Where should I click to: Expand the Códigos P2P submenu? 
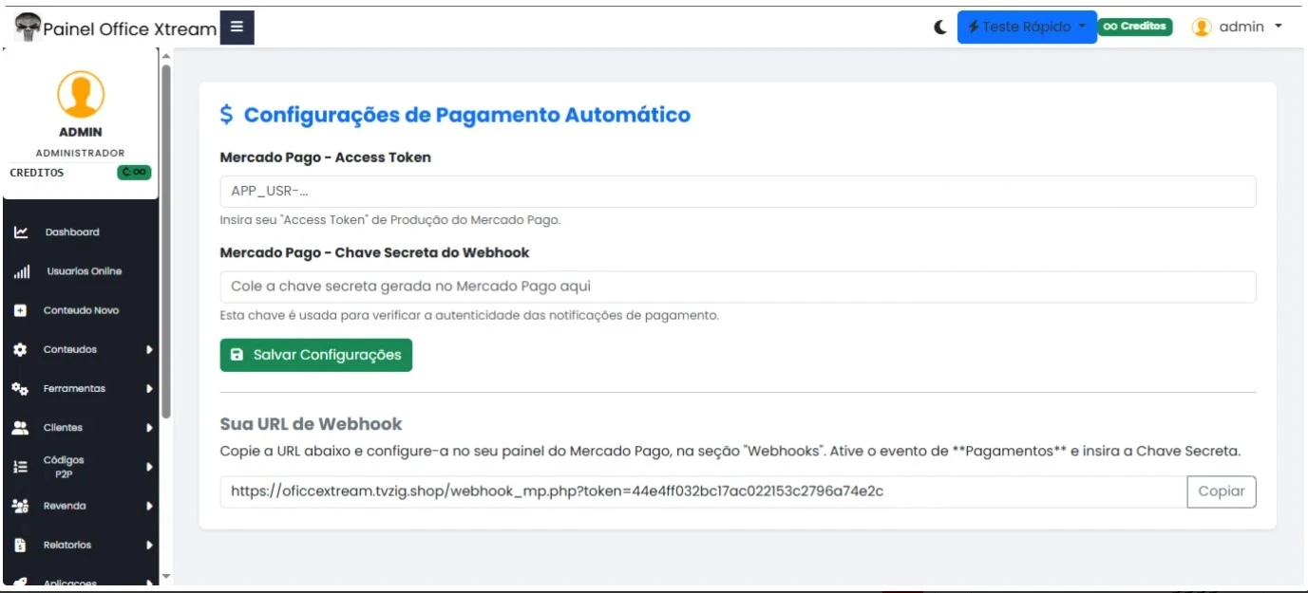point(149,467)
